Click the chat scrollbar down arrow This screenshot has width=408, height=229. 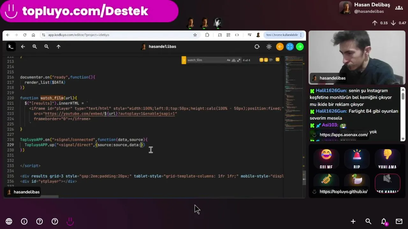pos(403,139)
